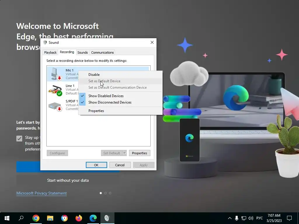
Task: Expand the Set Default dropdown arrow
Action: tap(124, 153)
